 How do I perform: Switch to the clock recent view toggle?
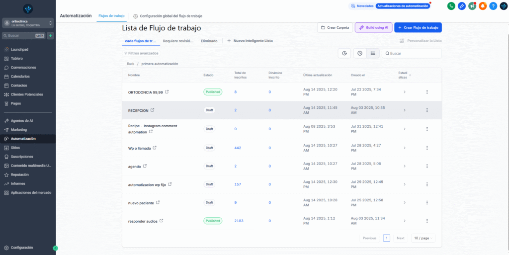[x=359, y=53]
